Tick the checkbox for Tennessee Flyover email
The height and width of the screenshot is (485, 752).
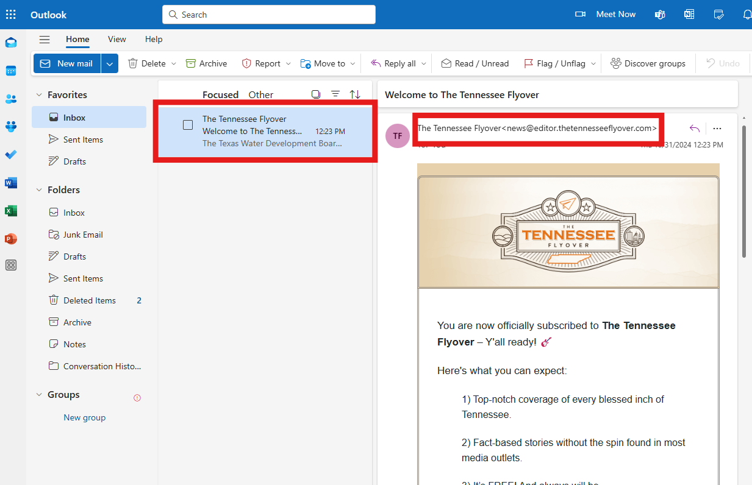(x=188, y=125)
